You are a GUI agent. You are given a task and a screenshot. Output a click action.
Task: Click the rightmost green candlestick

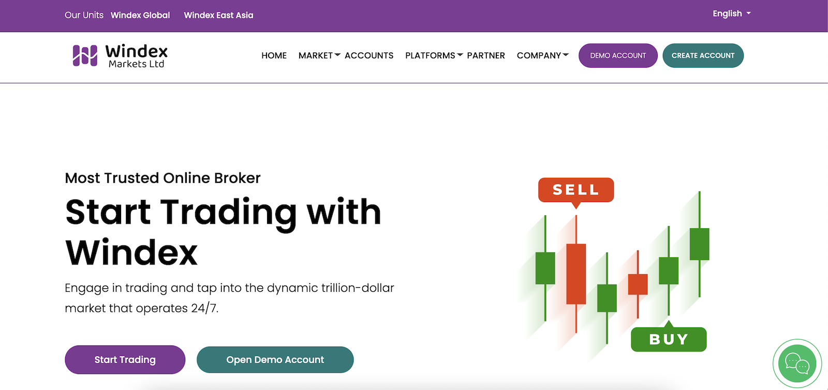click(x=699, y=244)
